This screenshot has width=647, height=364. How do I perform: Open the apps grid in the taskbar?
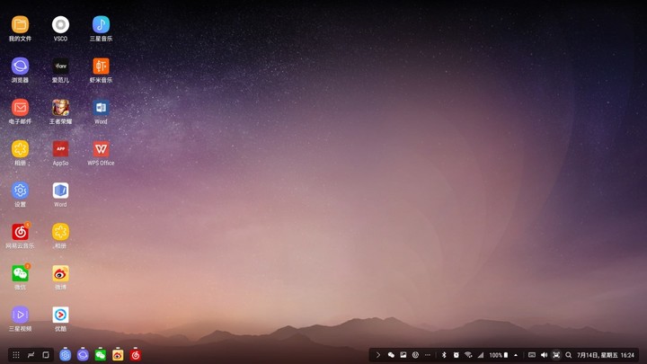click(16, 355)
